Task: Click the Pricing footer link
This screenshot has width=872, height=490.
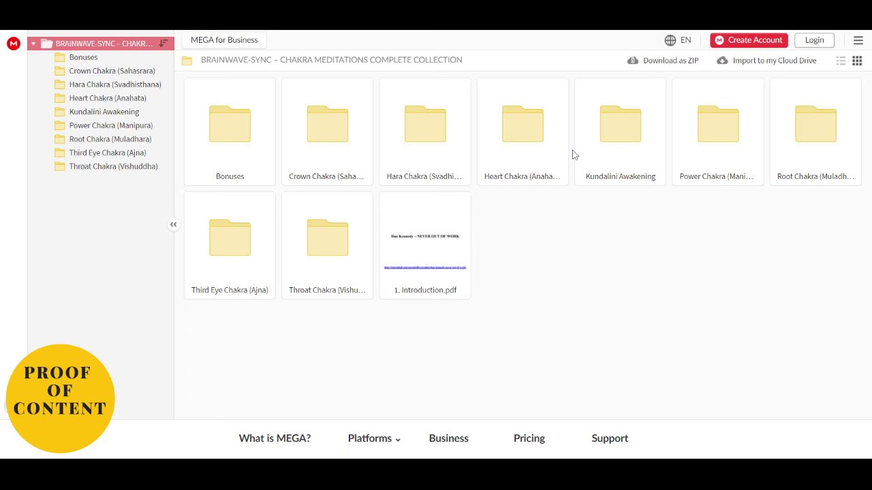Action: [529, 438]
